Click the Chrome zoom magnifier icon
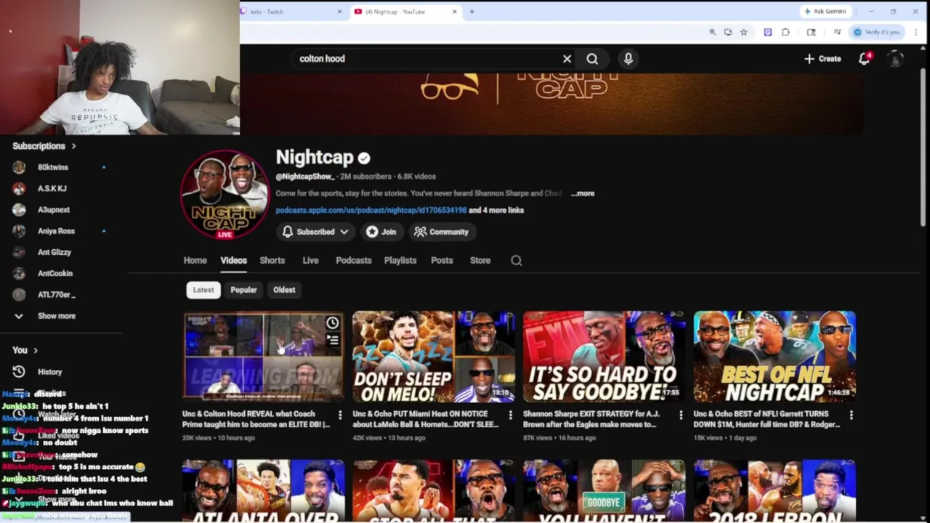 [x=713, y=32]
